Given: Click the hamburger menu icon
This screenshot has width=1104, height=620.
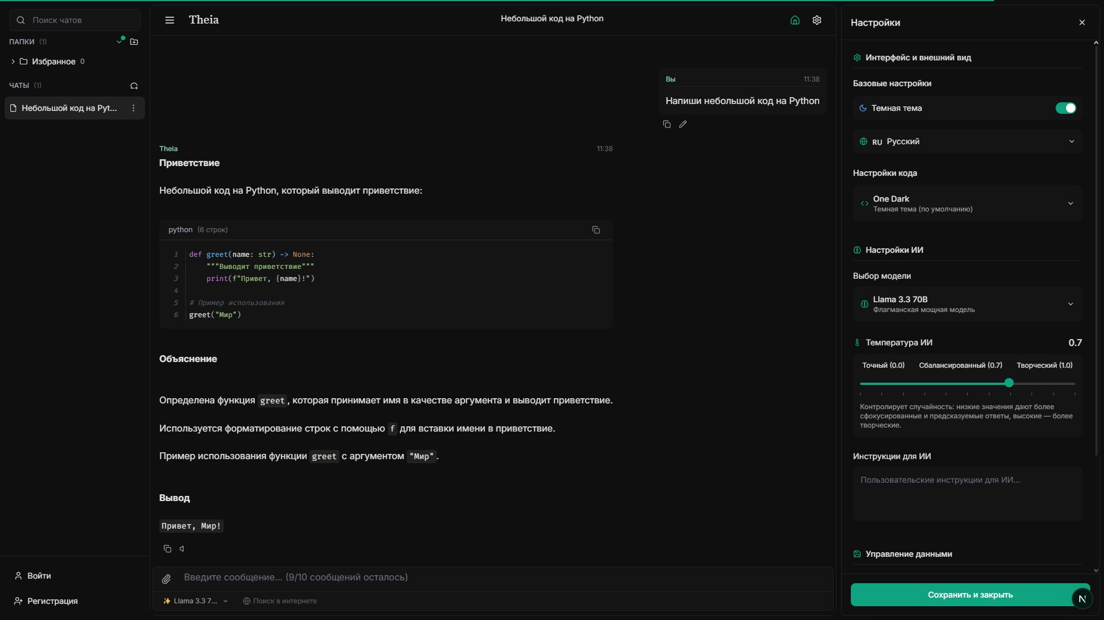Looking at the screenshot, I should click(x=170, y=20).
